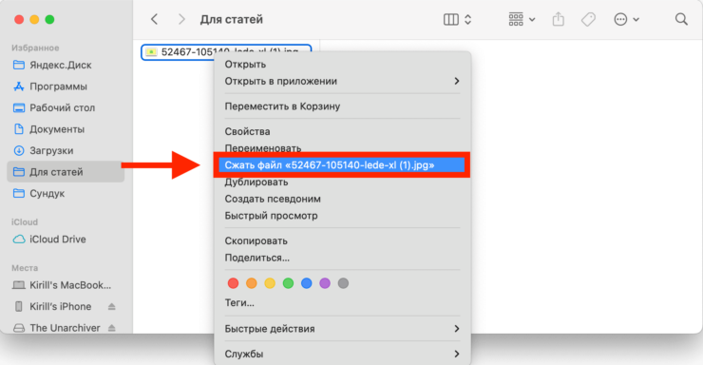Open the Finder search magnifier
The image size is (703, 365).
[681, 19]
